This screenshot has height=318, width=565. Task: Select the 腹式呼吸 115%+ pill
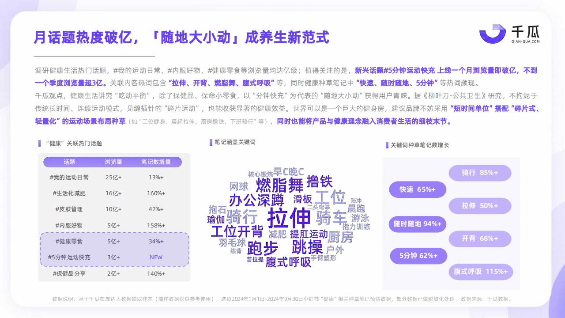click(481, 272)
